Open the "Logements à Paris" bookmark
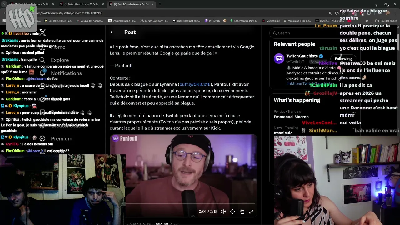This screenshot has width=400, height=225. pos(243,21)
